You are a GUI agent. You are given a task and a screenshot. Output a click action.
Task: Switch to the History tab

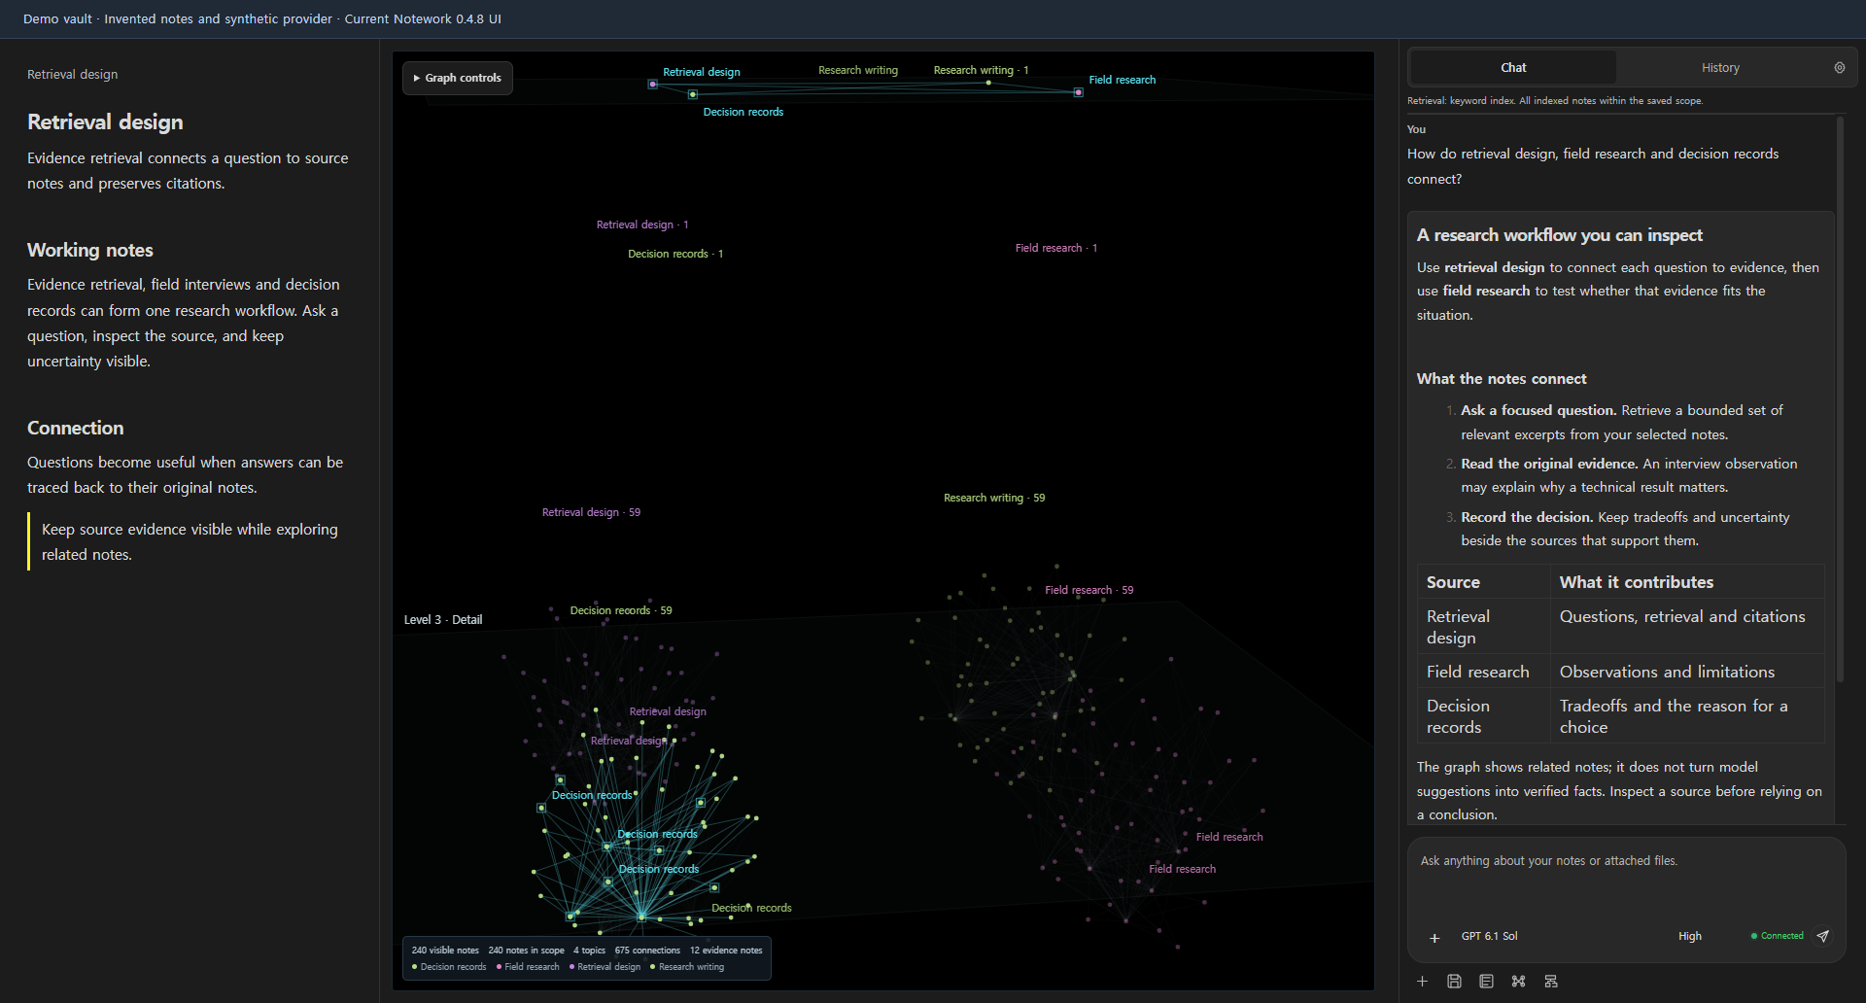pos(1720,68)
